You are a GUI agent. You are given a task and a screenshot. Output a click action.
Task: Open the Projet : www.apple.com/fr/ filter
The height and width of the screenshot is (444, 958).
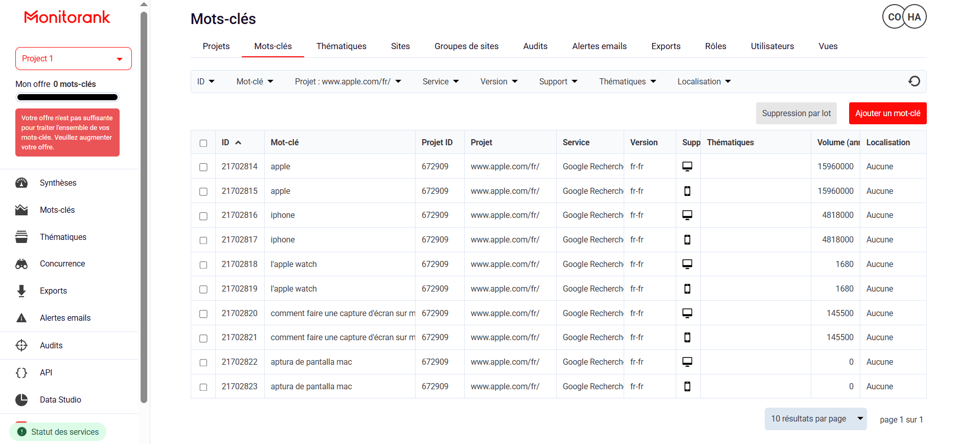348,81
